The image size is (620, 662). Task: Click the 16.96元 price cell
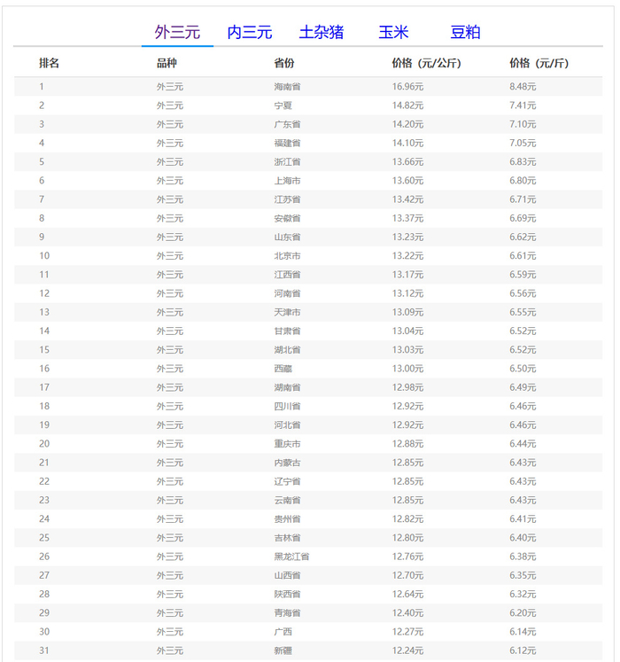click(x=407, y=87)
